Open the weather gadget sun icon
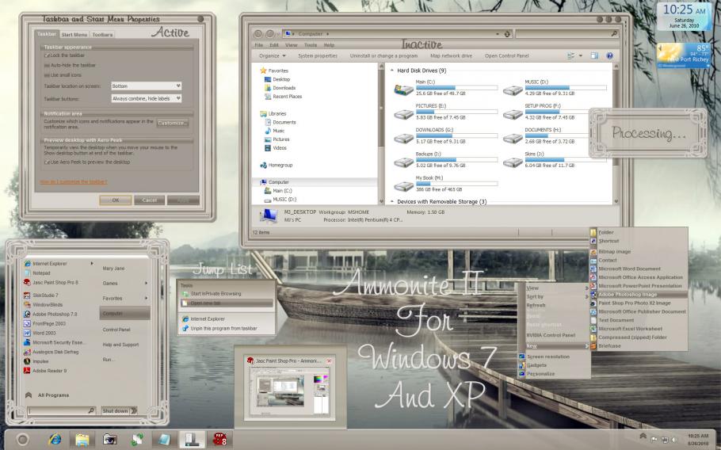 click(670, 54)
